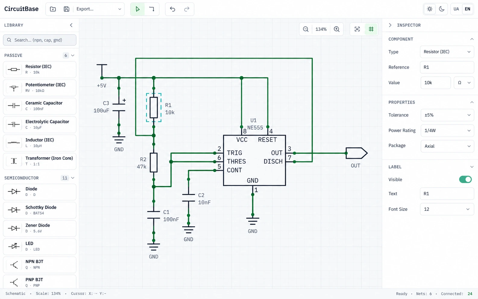Activate the select pointer tool

click(x=137, y=9)
